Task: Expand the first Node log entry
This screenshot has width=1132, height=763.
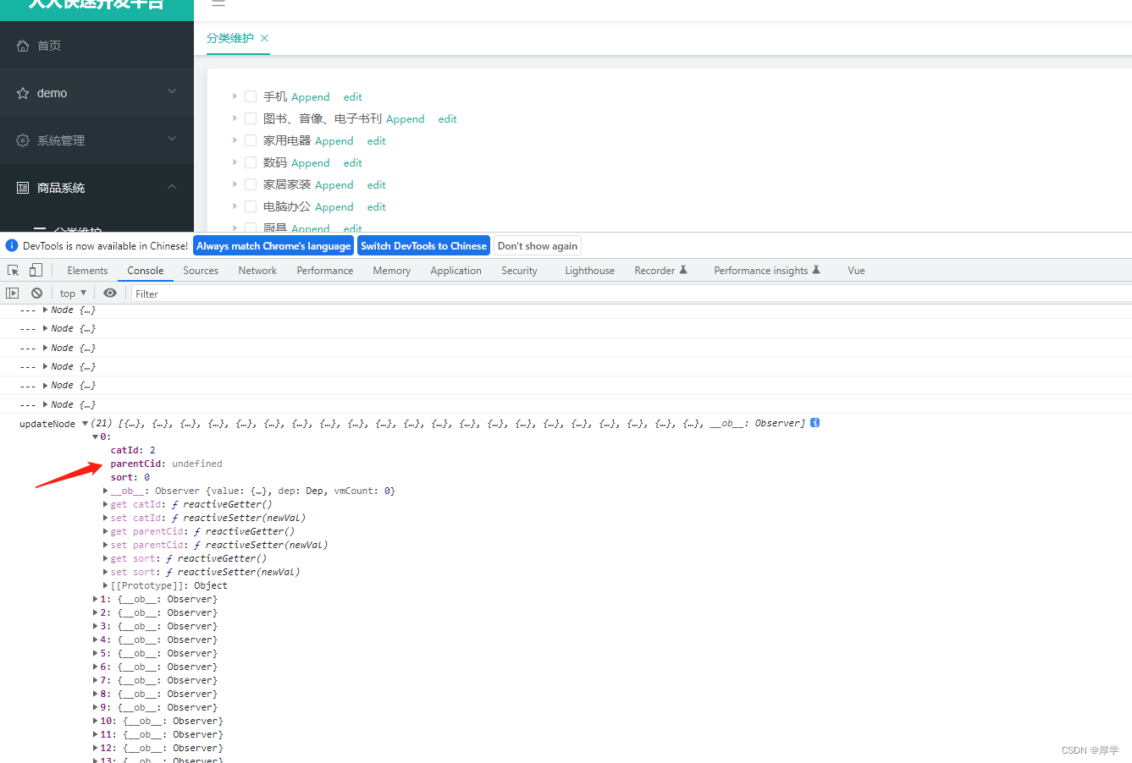Action: [46, 310]
